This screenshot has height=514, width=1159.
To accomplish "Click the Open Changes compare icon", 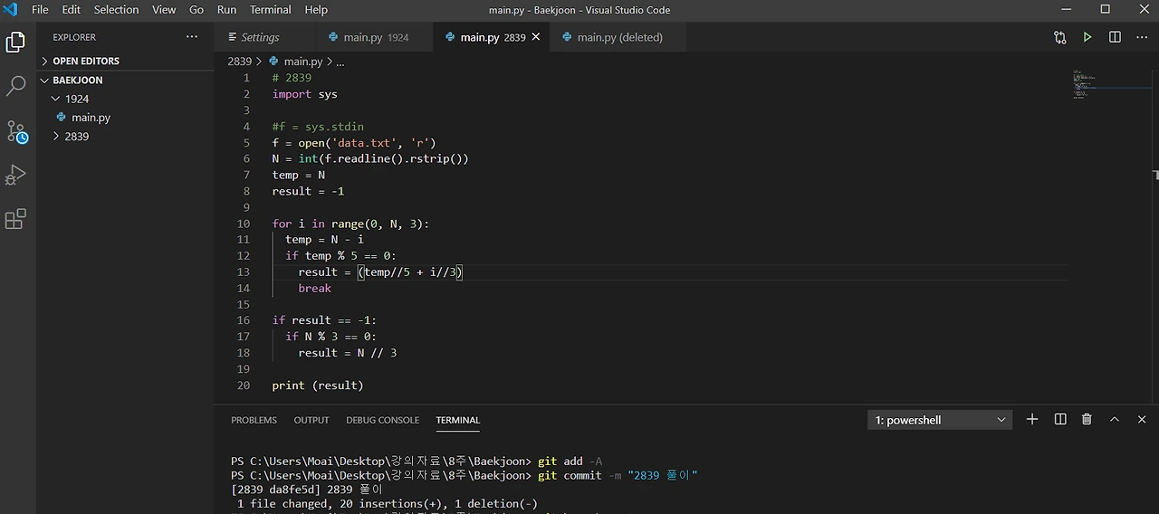I will point(1060,37).
